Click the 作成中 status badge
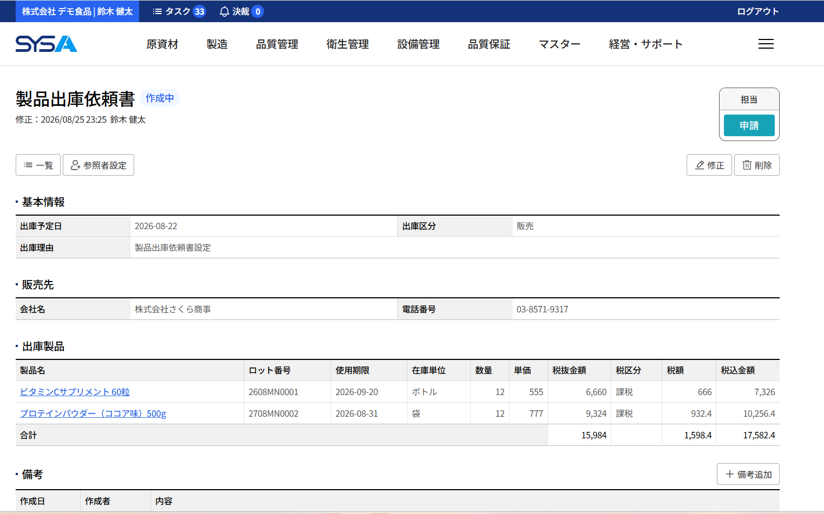Screen dimensions: 824x514 (x=160, y=98)
